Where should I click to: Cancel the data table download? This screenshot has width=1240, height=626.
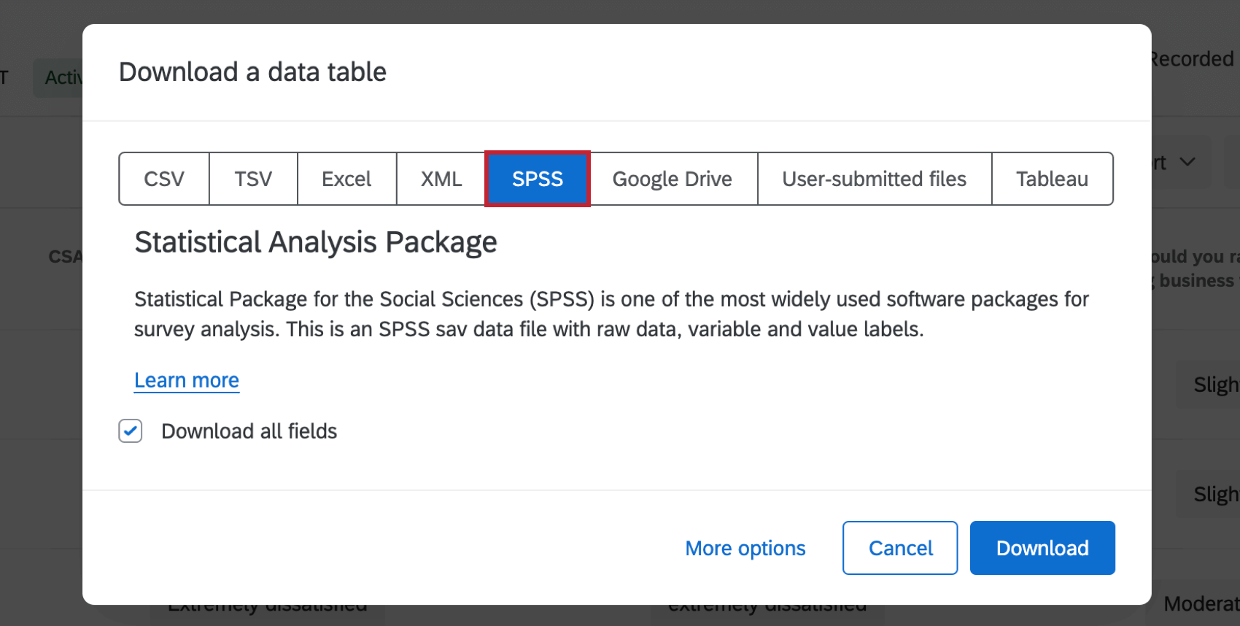[x=900, y=548]
